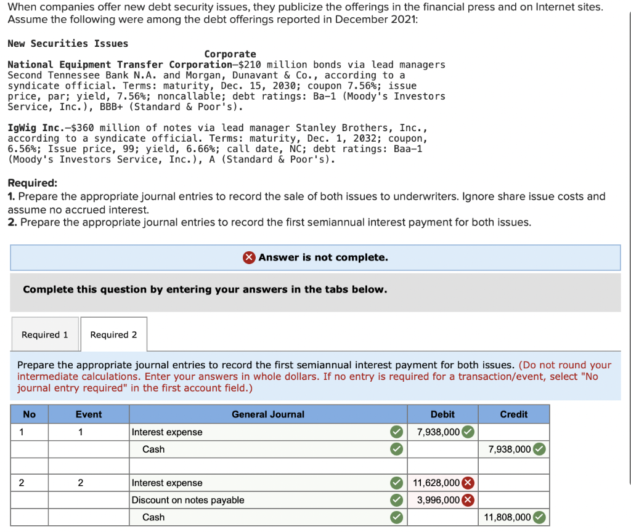
Task: Edit the 7,938,000 credit amount
Action: coord(514,449)
